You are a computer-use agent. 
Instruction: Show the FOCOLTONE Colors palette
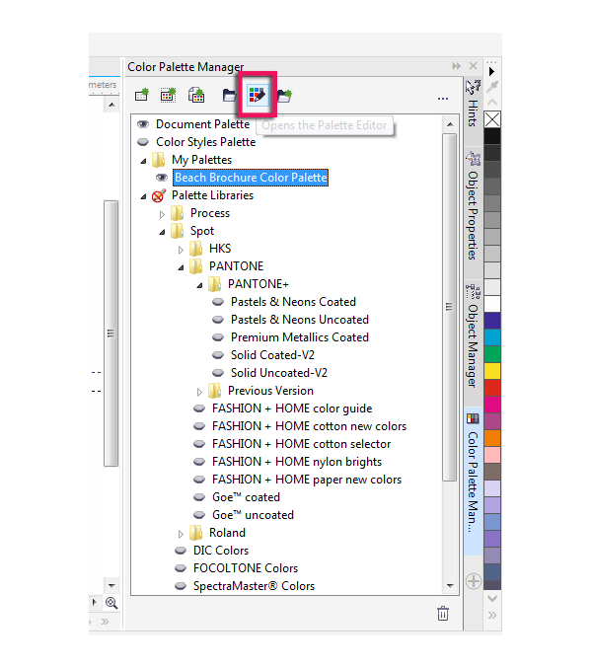(181, 568)
